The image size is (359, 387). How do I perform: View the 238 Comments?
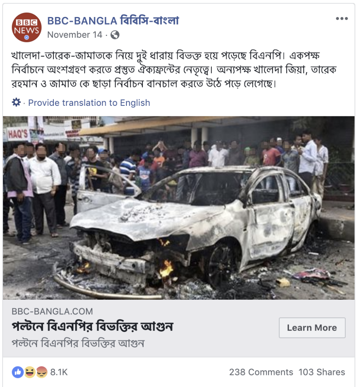(x=261, y=372)
